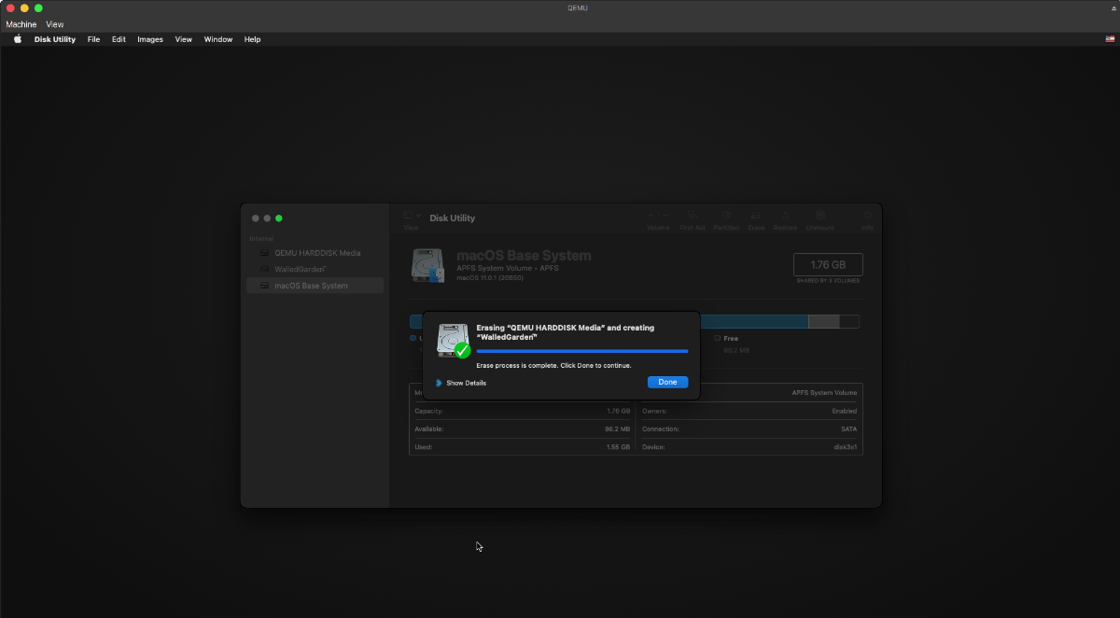
Task: Click the Internal sidebar section label
Action: (x=261, y=239)
